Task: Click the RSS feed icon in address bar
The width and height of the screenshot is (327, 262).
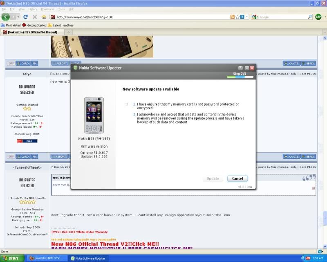Action: click(233, 17)
